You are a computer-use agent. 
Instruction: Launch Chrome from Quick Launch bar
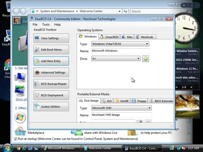(x=19, y=148)
